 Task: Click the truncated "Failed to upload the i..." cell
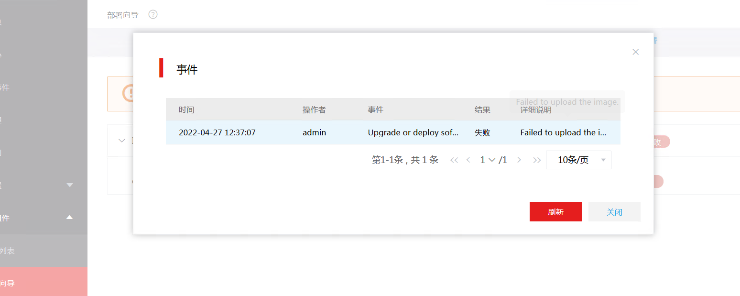point(563,132)
